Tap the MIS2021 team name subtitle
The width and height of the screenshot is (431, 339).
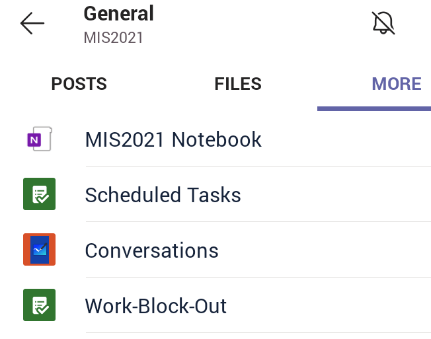(113, 38)
